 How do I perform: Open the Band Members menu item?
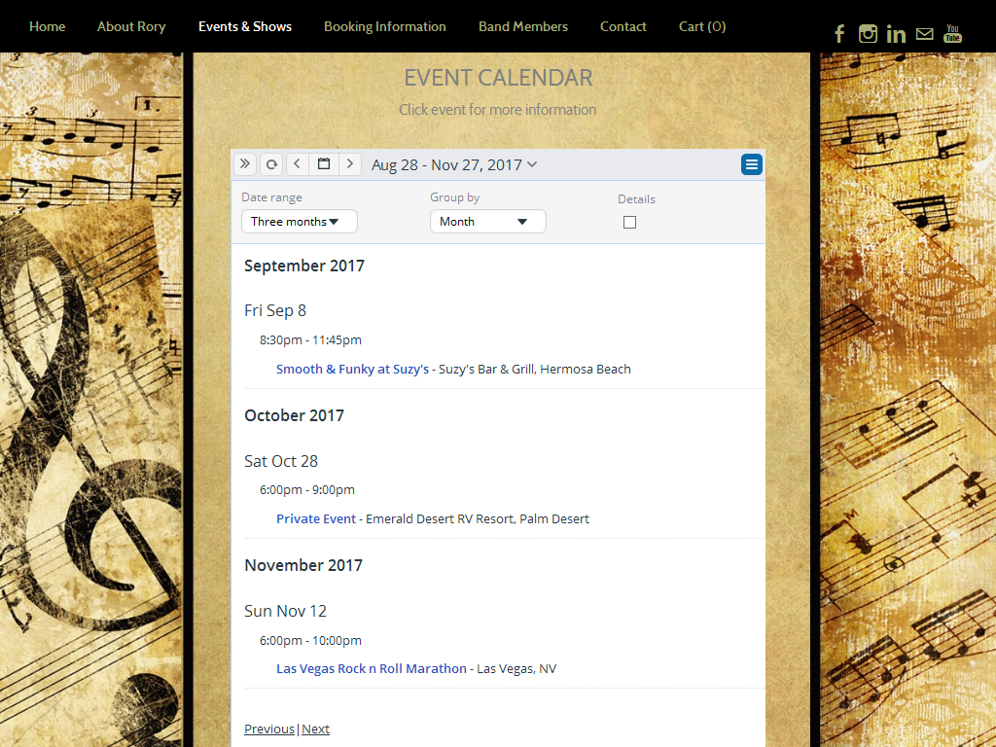[522, 26]
